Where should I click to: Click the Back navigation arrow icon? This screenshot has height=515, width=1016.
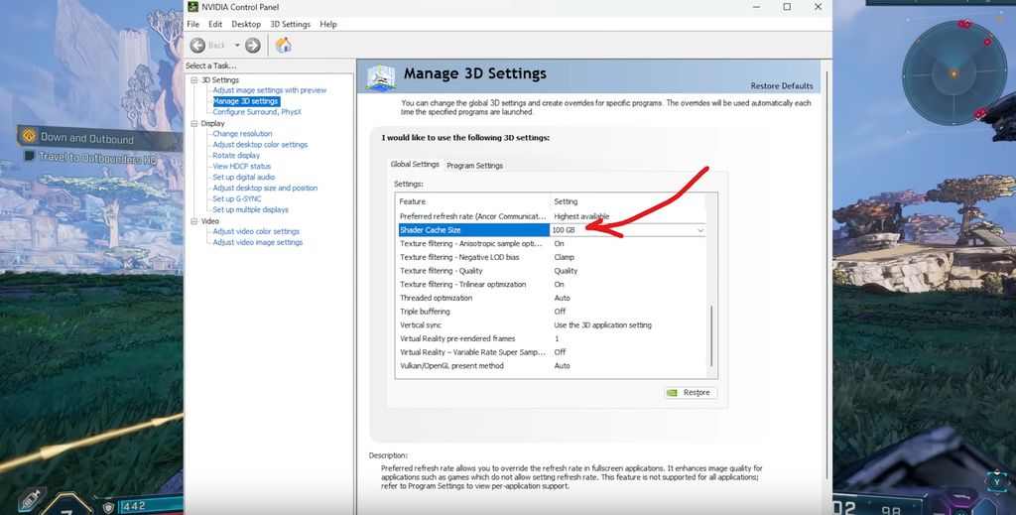click(197, 45)
